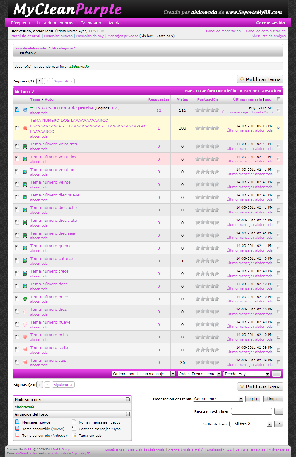This screenshot has width=296, height=457.
Task: Click 'Cerrar sesión' in the navigation bar
Action: tap(271, 23)
